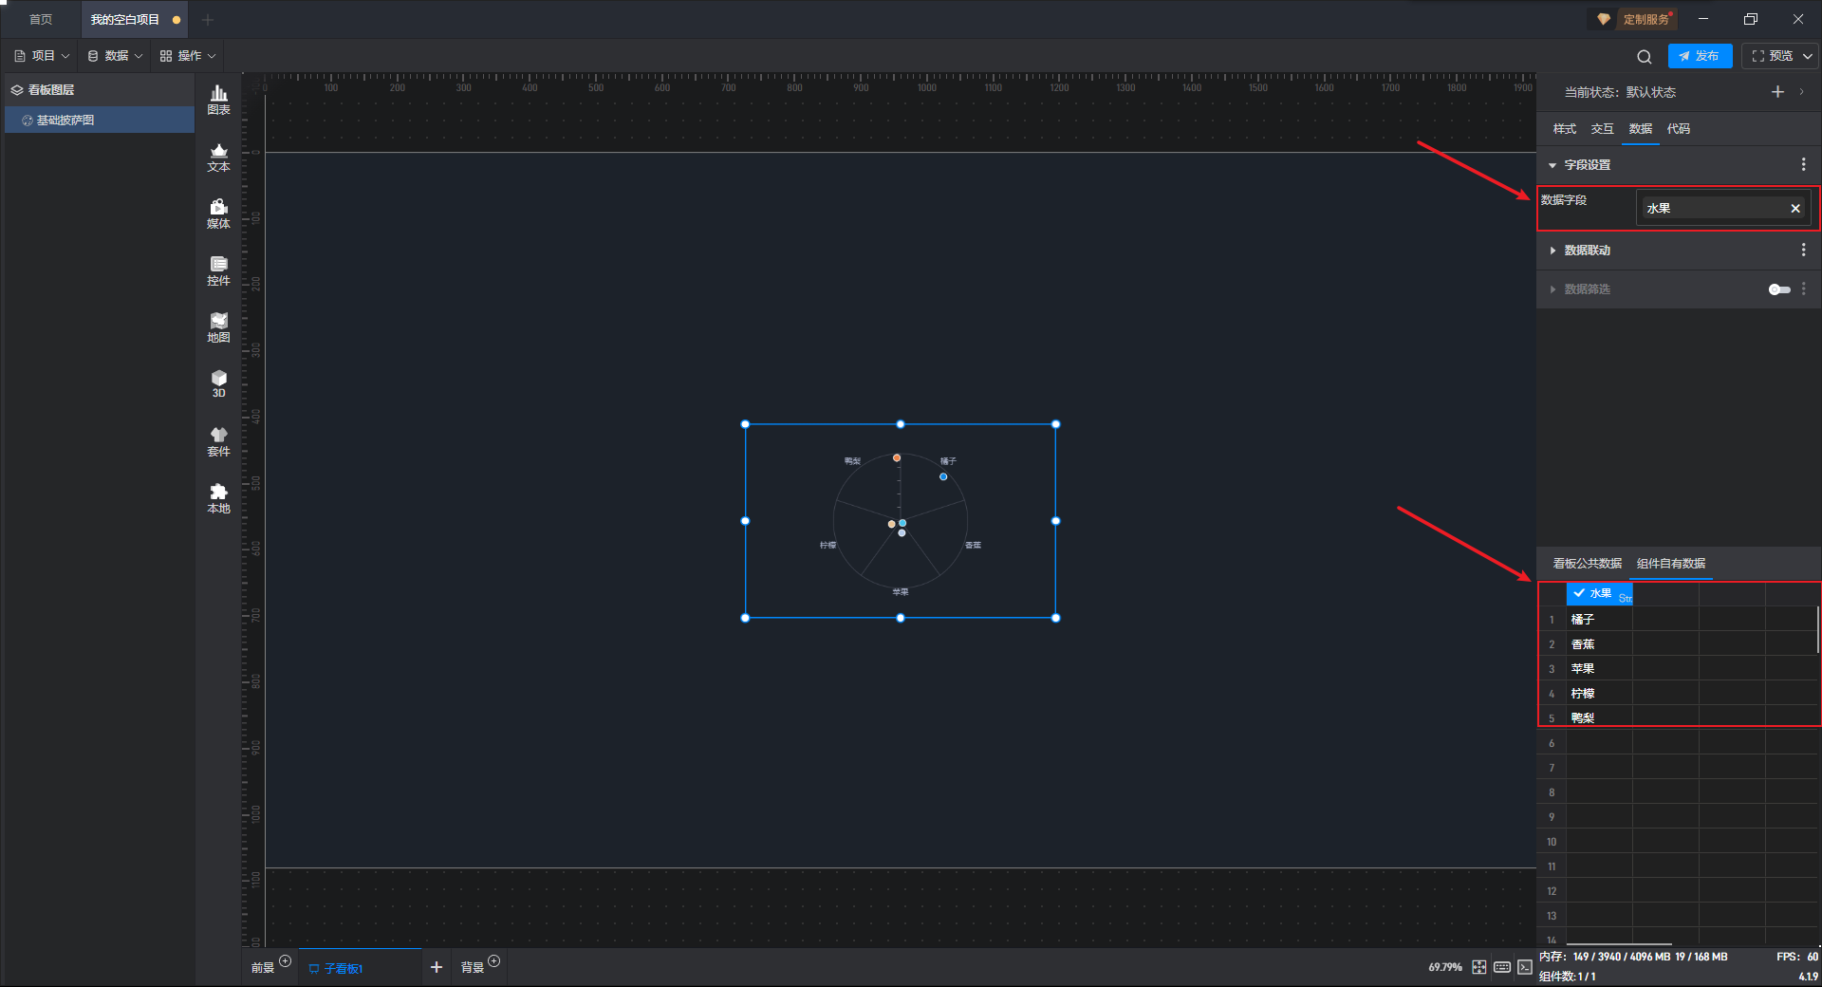The width and height of the screenshot is (1822, 987).
Task: Select the 数据 tab in the properties panel
Action: 1640,129
